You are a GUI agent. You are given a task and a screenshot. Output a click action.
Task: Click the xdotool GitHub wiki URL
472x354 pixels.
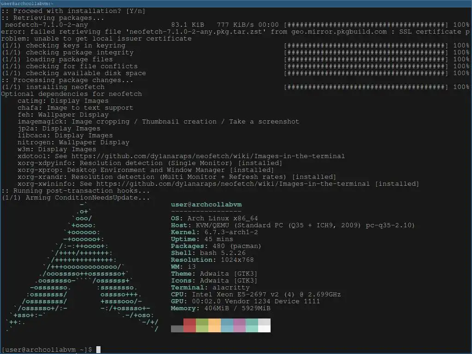[x=208, y=156]
